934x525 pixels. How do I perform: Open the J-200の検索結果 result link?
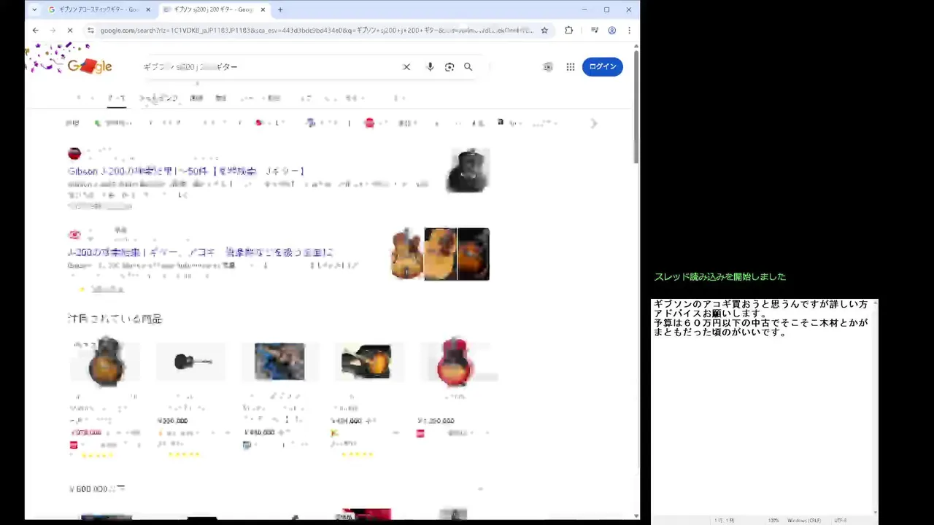coord(201,252)
